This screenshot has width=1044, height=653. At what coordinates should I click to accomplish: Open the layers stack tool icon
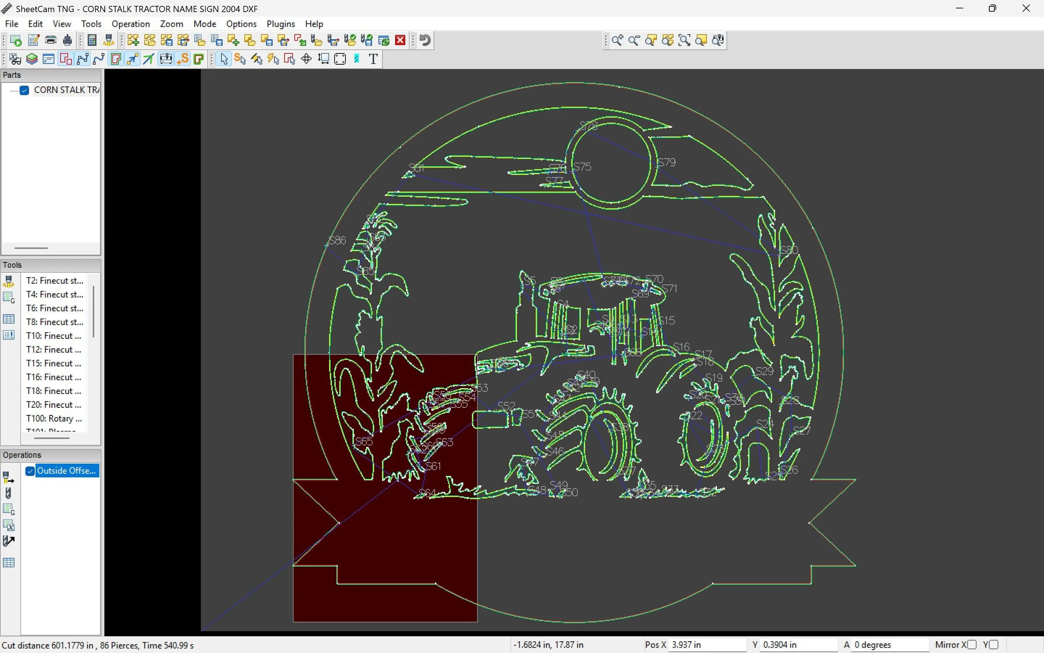click(31, 59)
